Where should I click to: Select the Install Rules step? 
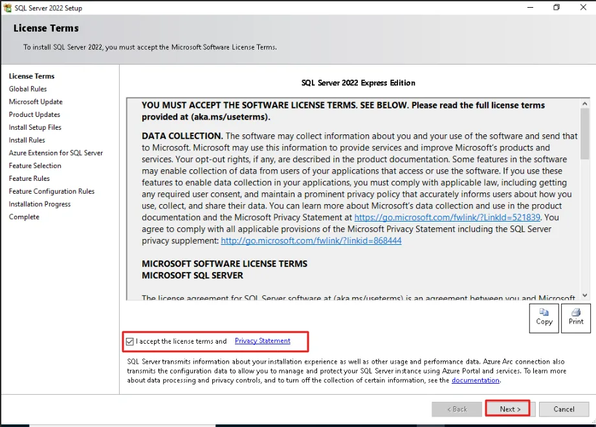click(27, 140)
